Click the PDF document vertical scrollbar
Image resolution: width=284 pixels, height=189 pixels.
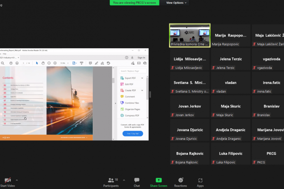(114, 103)
